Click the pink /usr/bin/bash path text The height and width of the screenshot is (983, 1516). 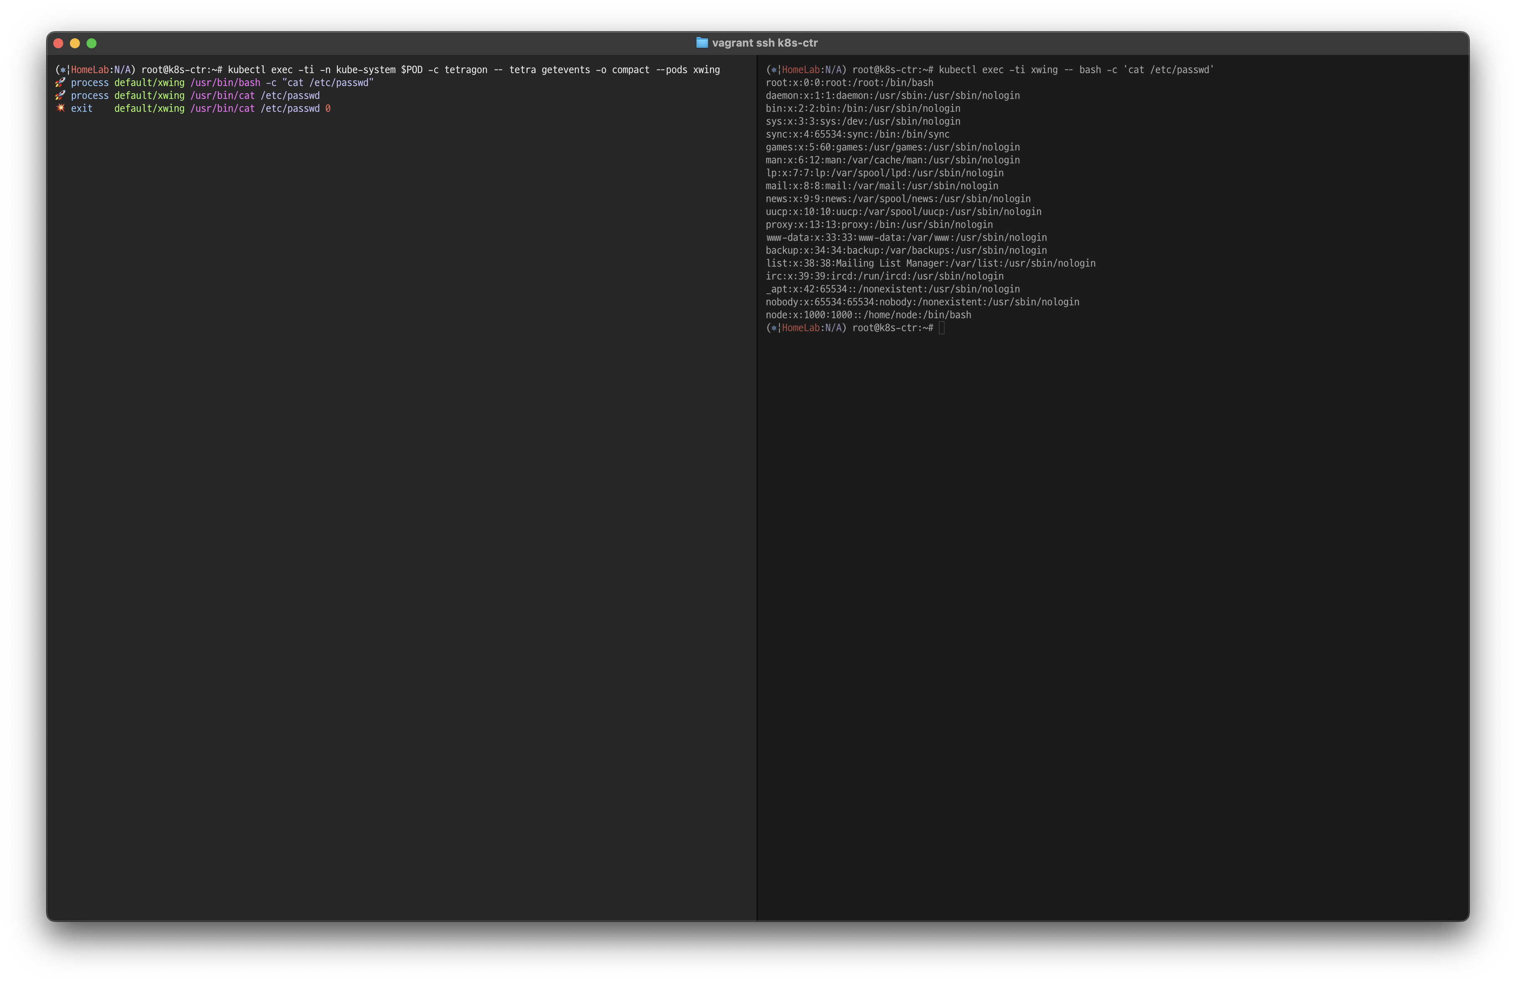(x=225, y=83)
